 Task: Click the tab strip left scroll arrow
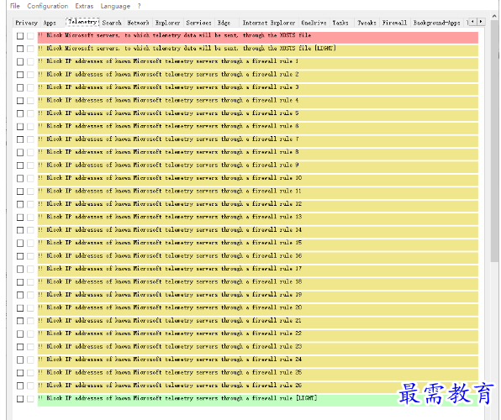[472, 22]
